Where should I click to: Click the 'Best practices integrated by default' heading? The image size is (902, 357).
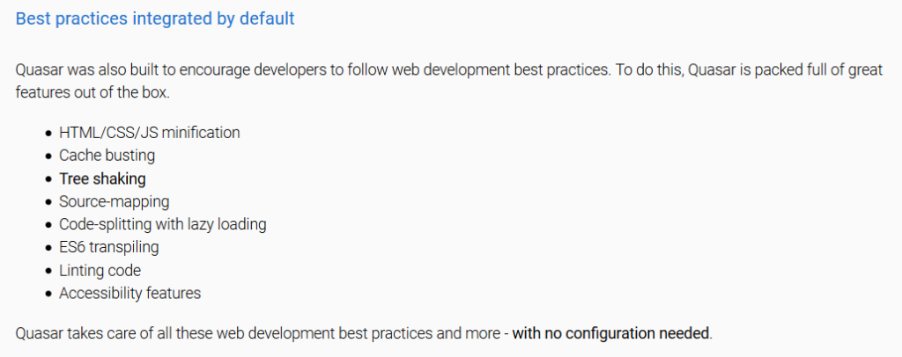[x=155, y=19]
